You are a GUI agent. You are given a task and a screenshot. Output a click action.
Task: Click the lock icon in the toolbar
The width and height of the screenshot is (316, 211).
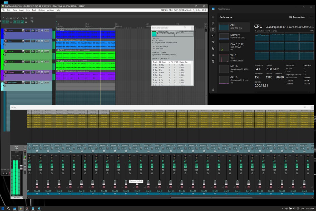click(x=26, y=22)
